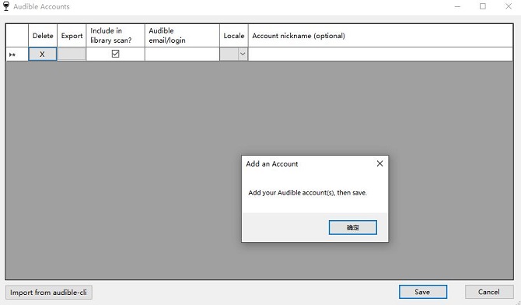The width and height of the screenshot is (521, 305).
Task: Click the Cancel button
Action: tap(489, 292)
